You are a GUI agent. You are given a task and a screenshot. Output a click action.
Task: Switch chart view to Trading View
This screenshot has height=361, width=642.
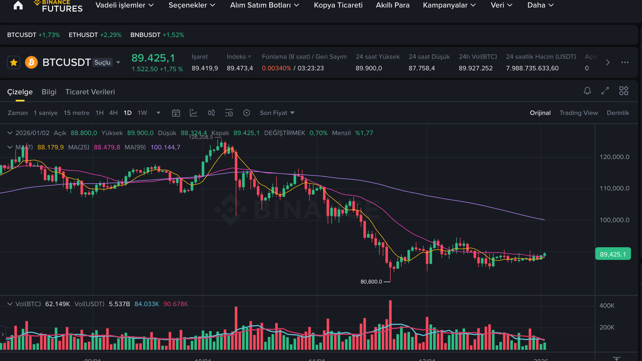(x=578, y=113)
